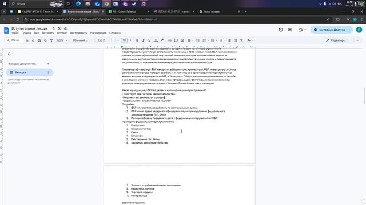
Task: Add a comment using the toolbar comment icon
Action: tap(176, 40)
